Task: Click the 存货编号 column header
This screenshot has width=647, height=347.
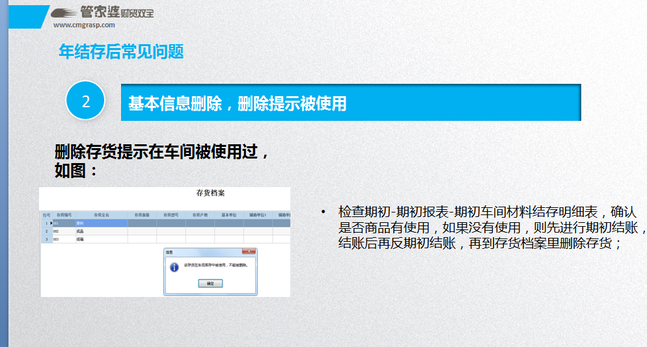Action: coord(64,214)
